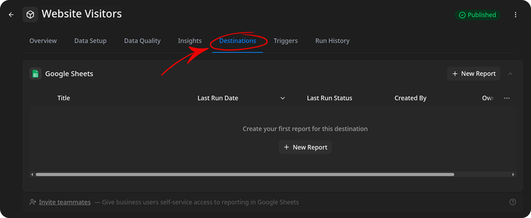This screenshot has height=218, width=531.
Task: Switch to the Insights tab
Action: (190, 41)
